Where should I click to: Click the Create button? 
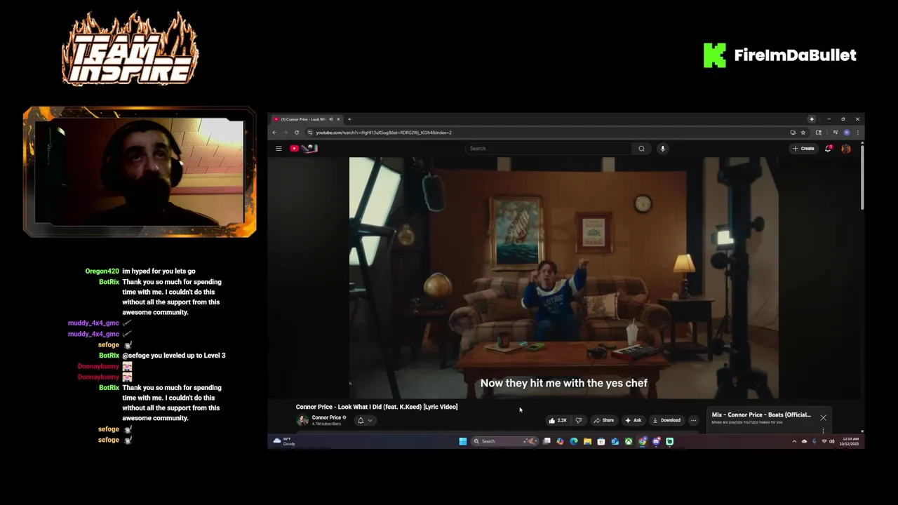tap(803, 149)
